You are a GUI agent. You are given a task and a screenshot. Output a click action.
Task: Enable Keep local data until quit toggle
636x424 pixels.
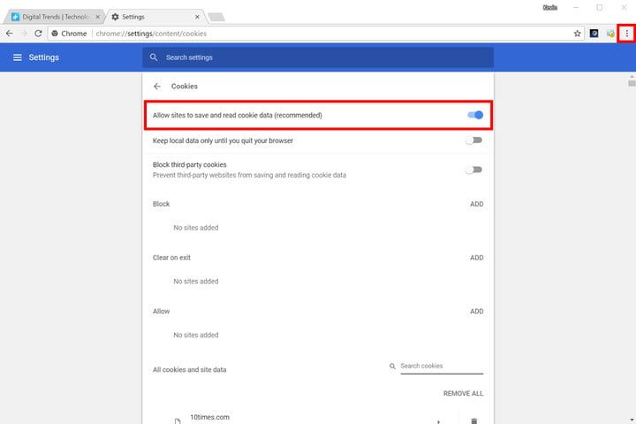475,140
